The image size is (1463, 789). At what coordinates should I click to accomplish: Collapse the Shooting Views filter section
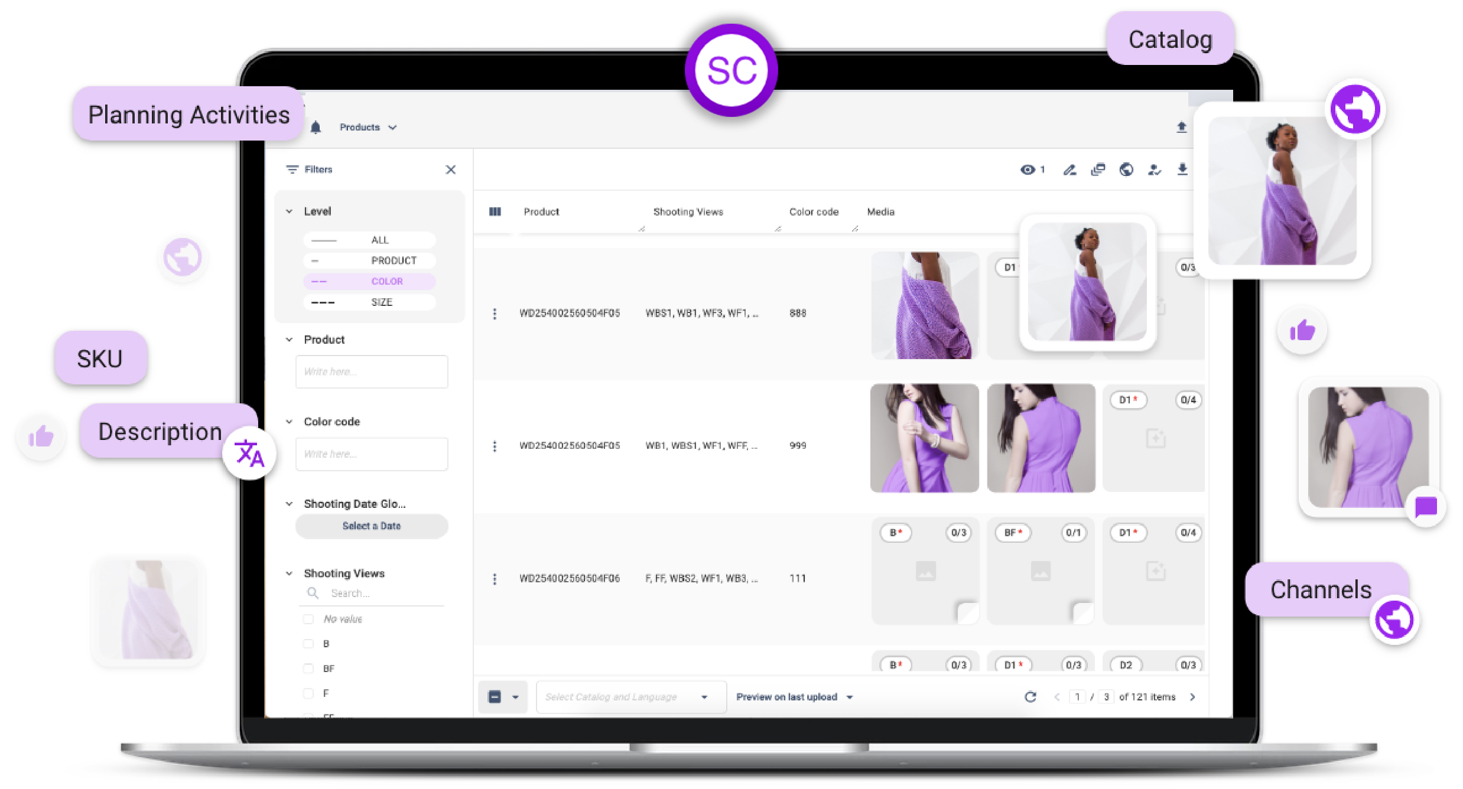click(x=289, y=573)
